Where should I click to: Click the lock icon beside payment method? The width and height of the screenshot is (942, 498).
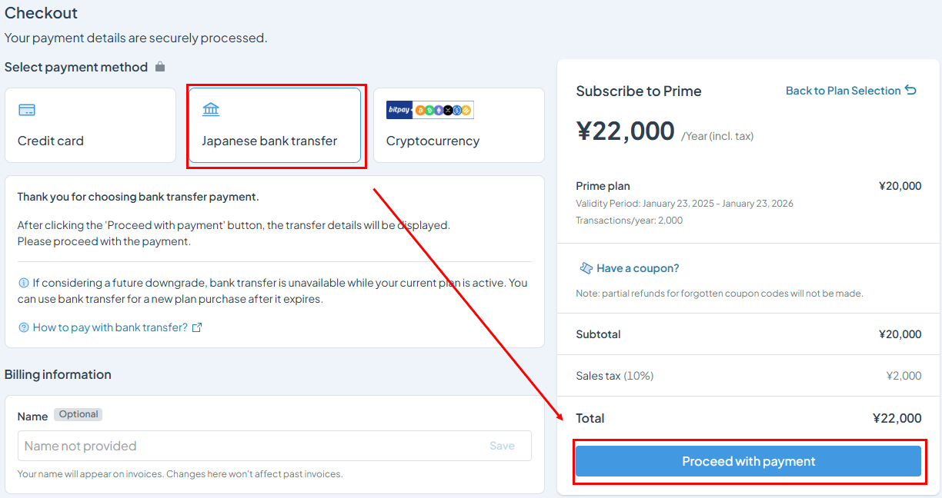click(160, 67)
